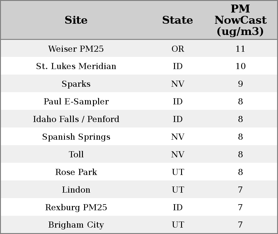The image size is (278, 234).
Task: Select the Lindon site cell
Action: pos(76,190)
